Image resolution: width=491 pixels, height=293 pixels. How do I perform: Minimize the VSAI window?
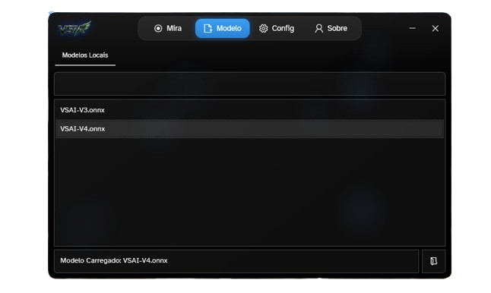(x=412, y=28)
